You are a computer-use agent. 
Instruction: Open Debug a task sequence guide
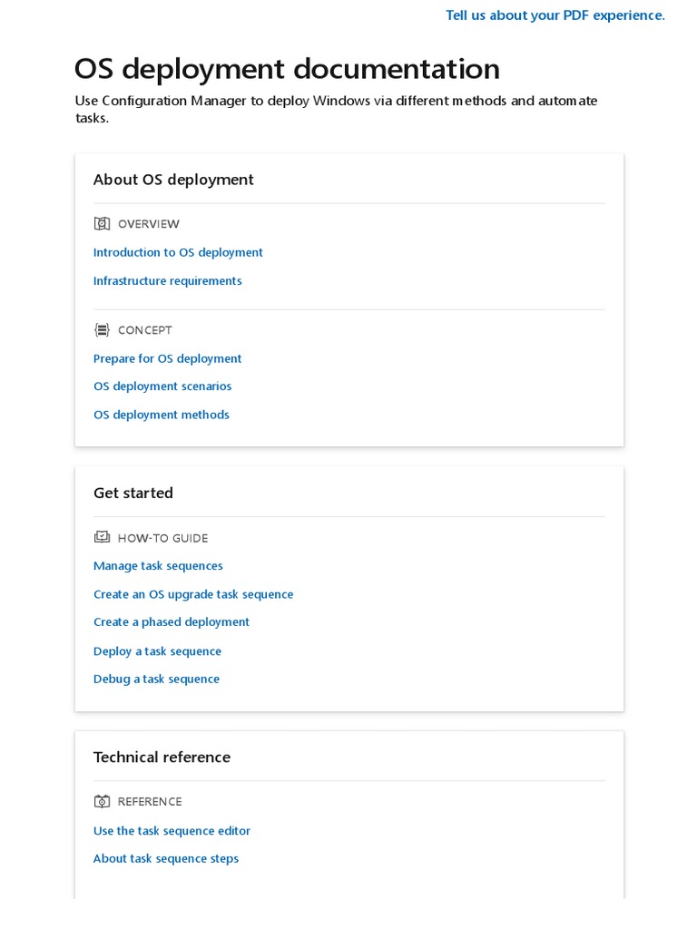coord(156,680)
